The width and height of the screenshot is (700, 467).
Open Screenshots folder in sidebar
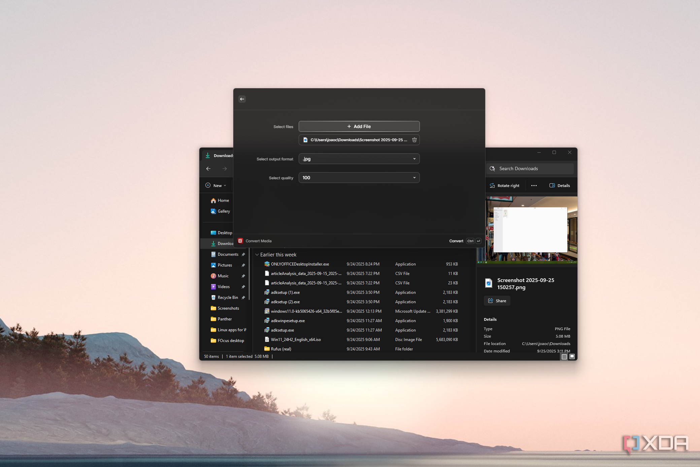(x=225, y=308)
